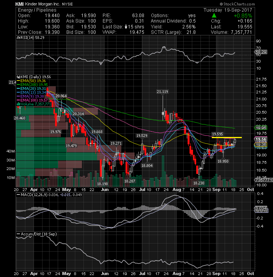Click the 18.804 price label
Screen dimensions: 273x277
coord(147,165)
